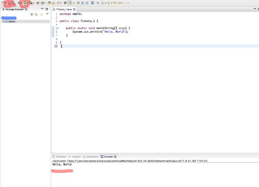Viewport: 259px width, 187px height.
Task: Switch to the Problems tab
Action: tap(59, 157)
